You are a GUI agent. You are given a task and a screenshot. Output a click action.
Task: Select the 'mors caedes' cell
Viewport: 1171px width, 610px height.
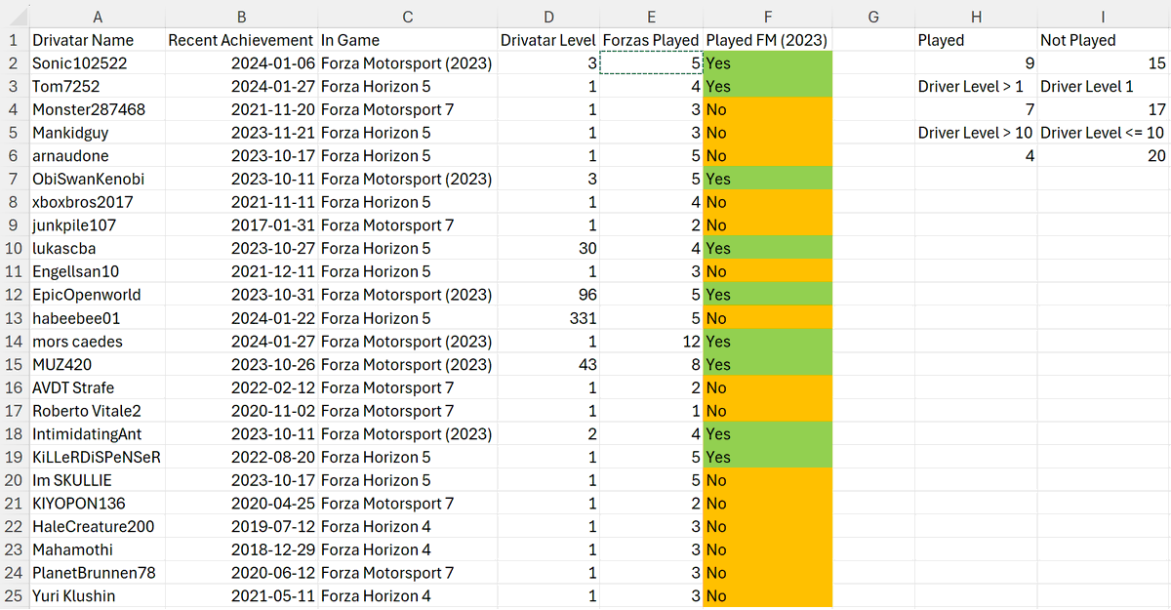click(x=98, y=342)
